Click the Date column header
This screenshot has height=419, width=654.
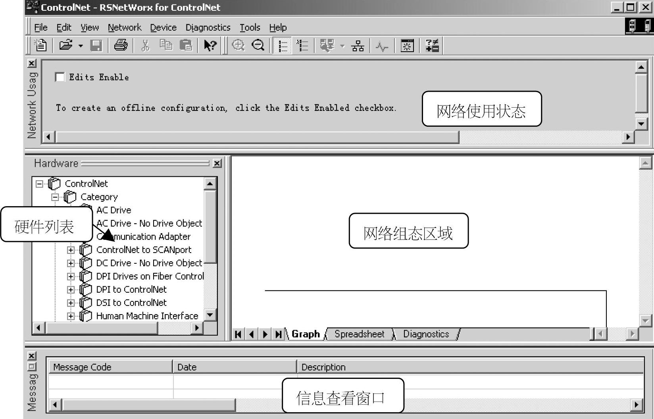tap(235, 367)
